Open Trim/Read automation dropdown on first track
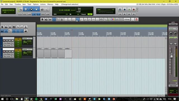This screenshot has width=179, height=101. (x=7, y=43)
